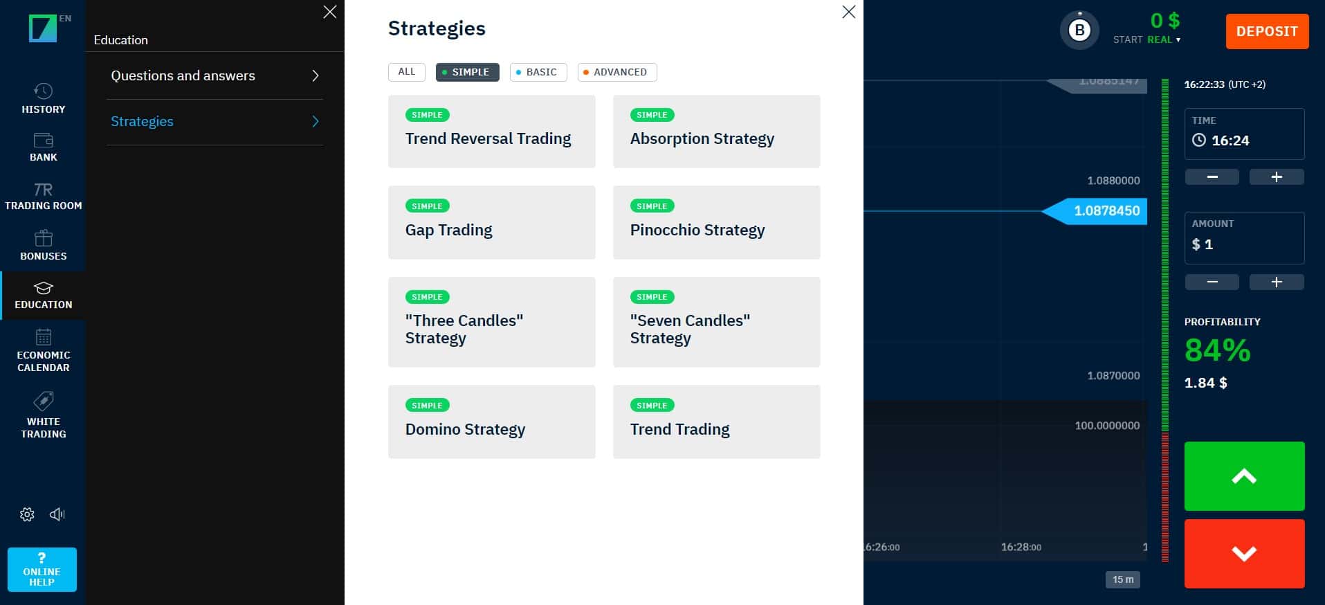1325x605 pixels.
Task: Select the ALL strategies filter
Action: pos(407,72)
